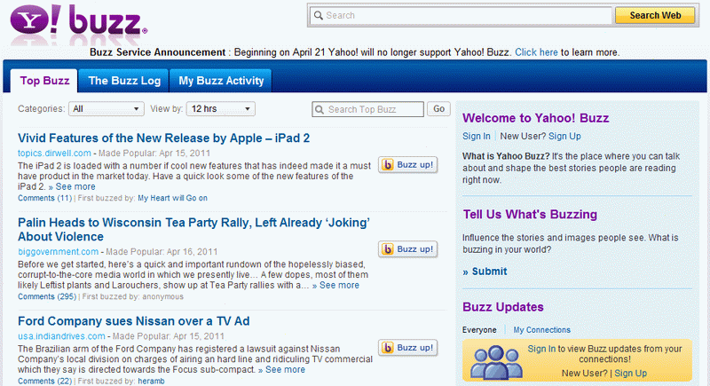710x386 pixels.
Task: Click the Submit link under Tell Us What's Buzzing
Action: click(485, 272)
